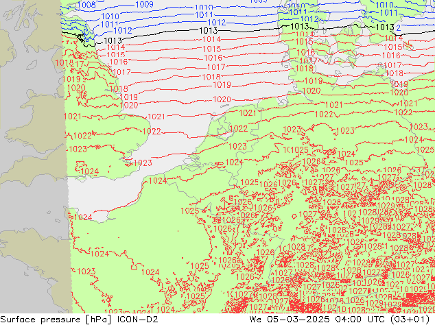Screen dimensions: 435x336
Task: Select the '04:00 UTC' time text
Action: (360, 320)
